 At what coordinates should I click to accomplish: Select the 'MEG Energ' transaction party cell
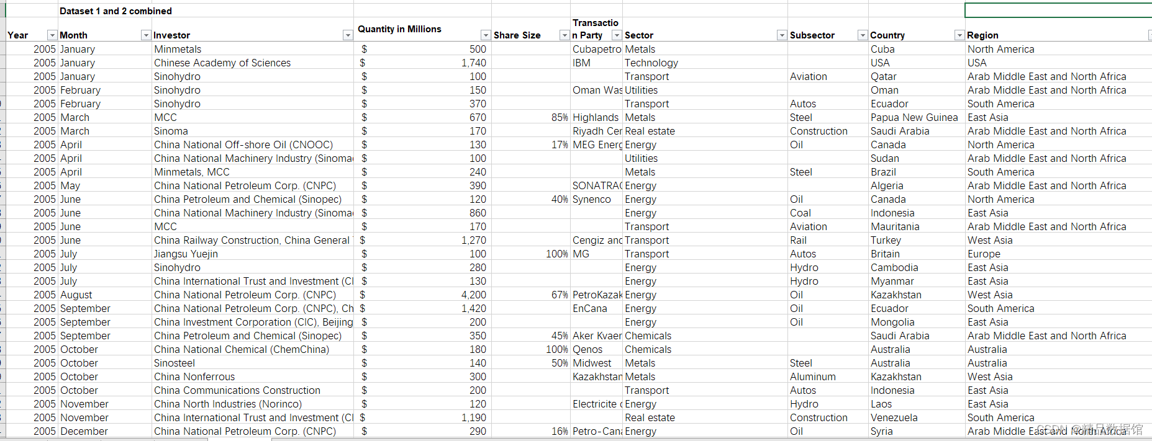[597, 145]
